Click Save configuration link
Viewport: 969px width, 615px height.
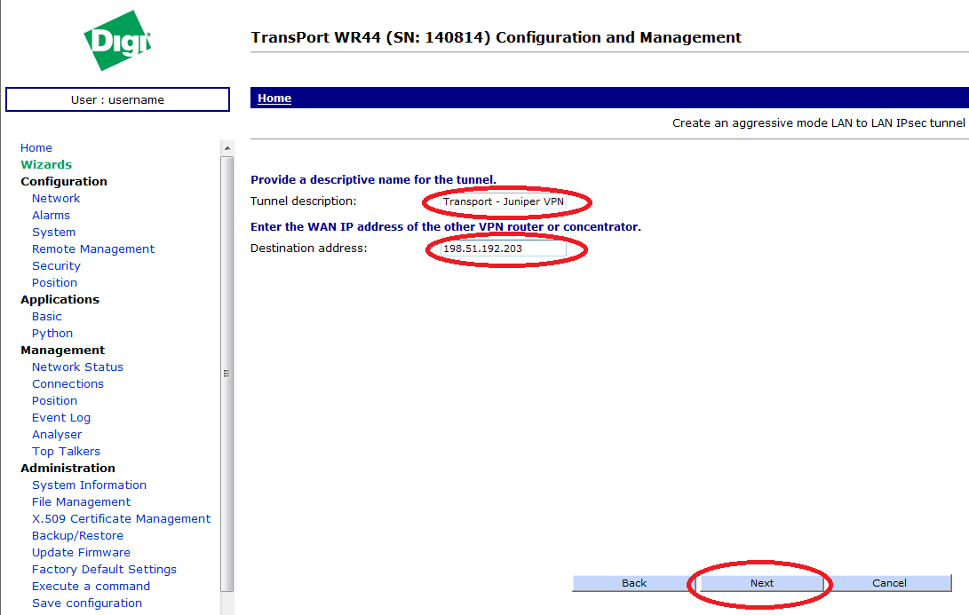87,603
